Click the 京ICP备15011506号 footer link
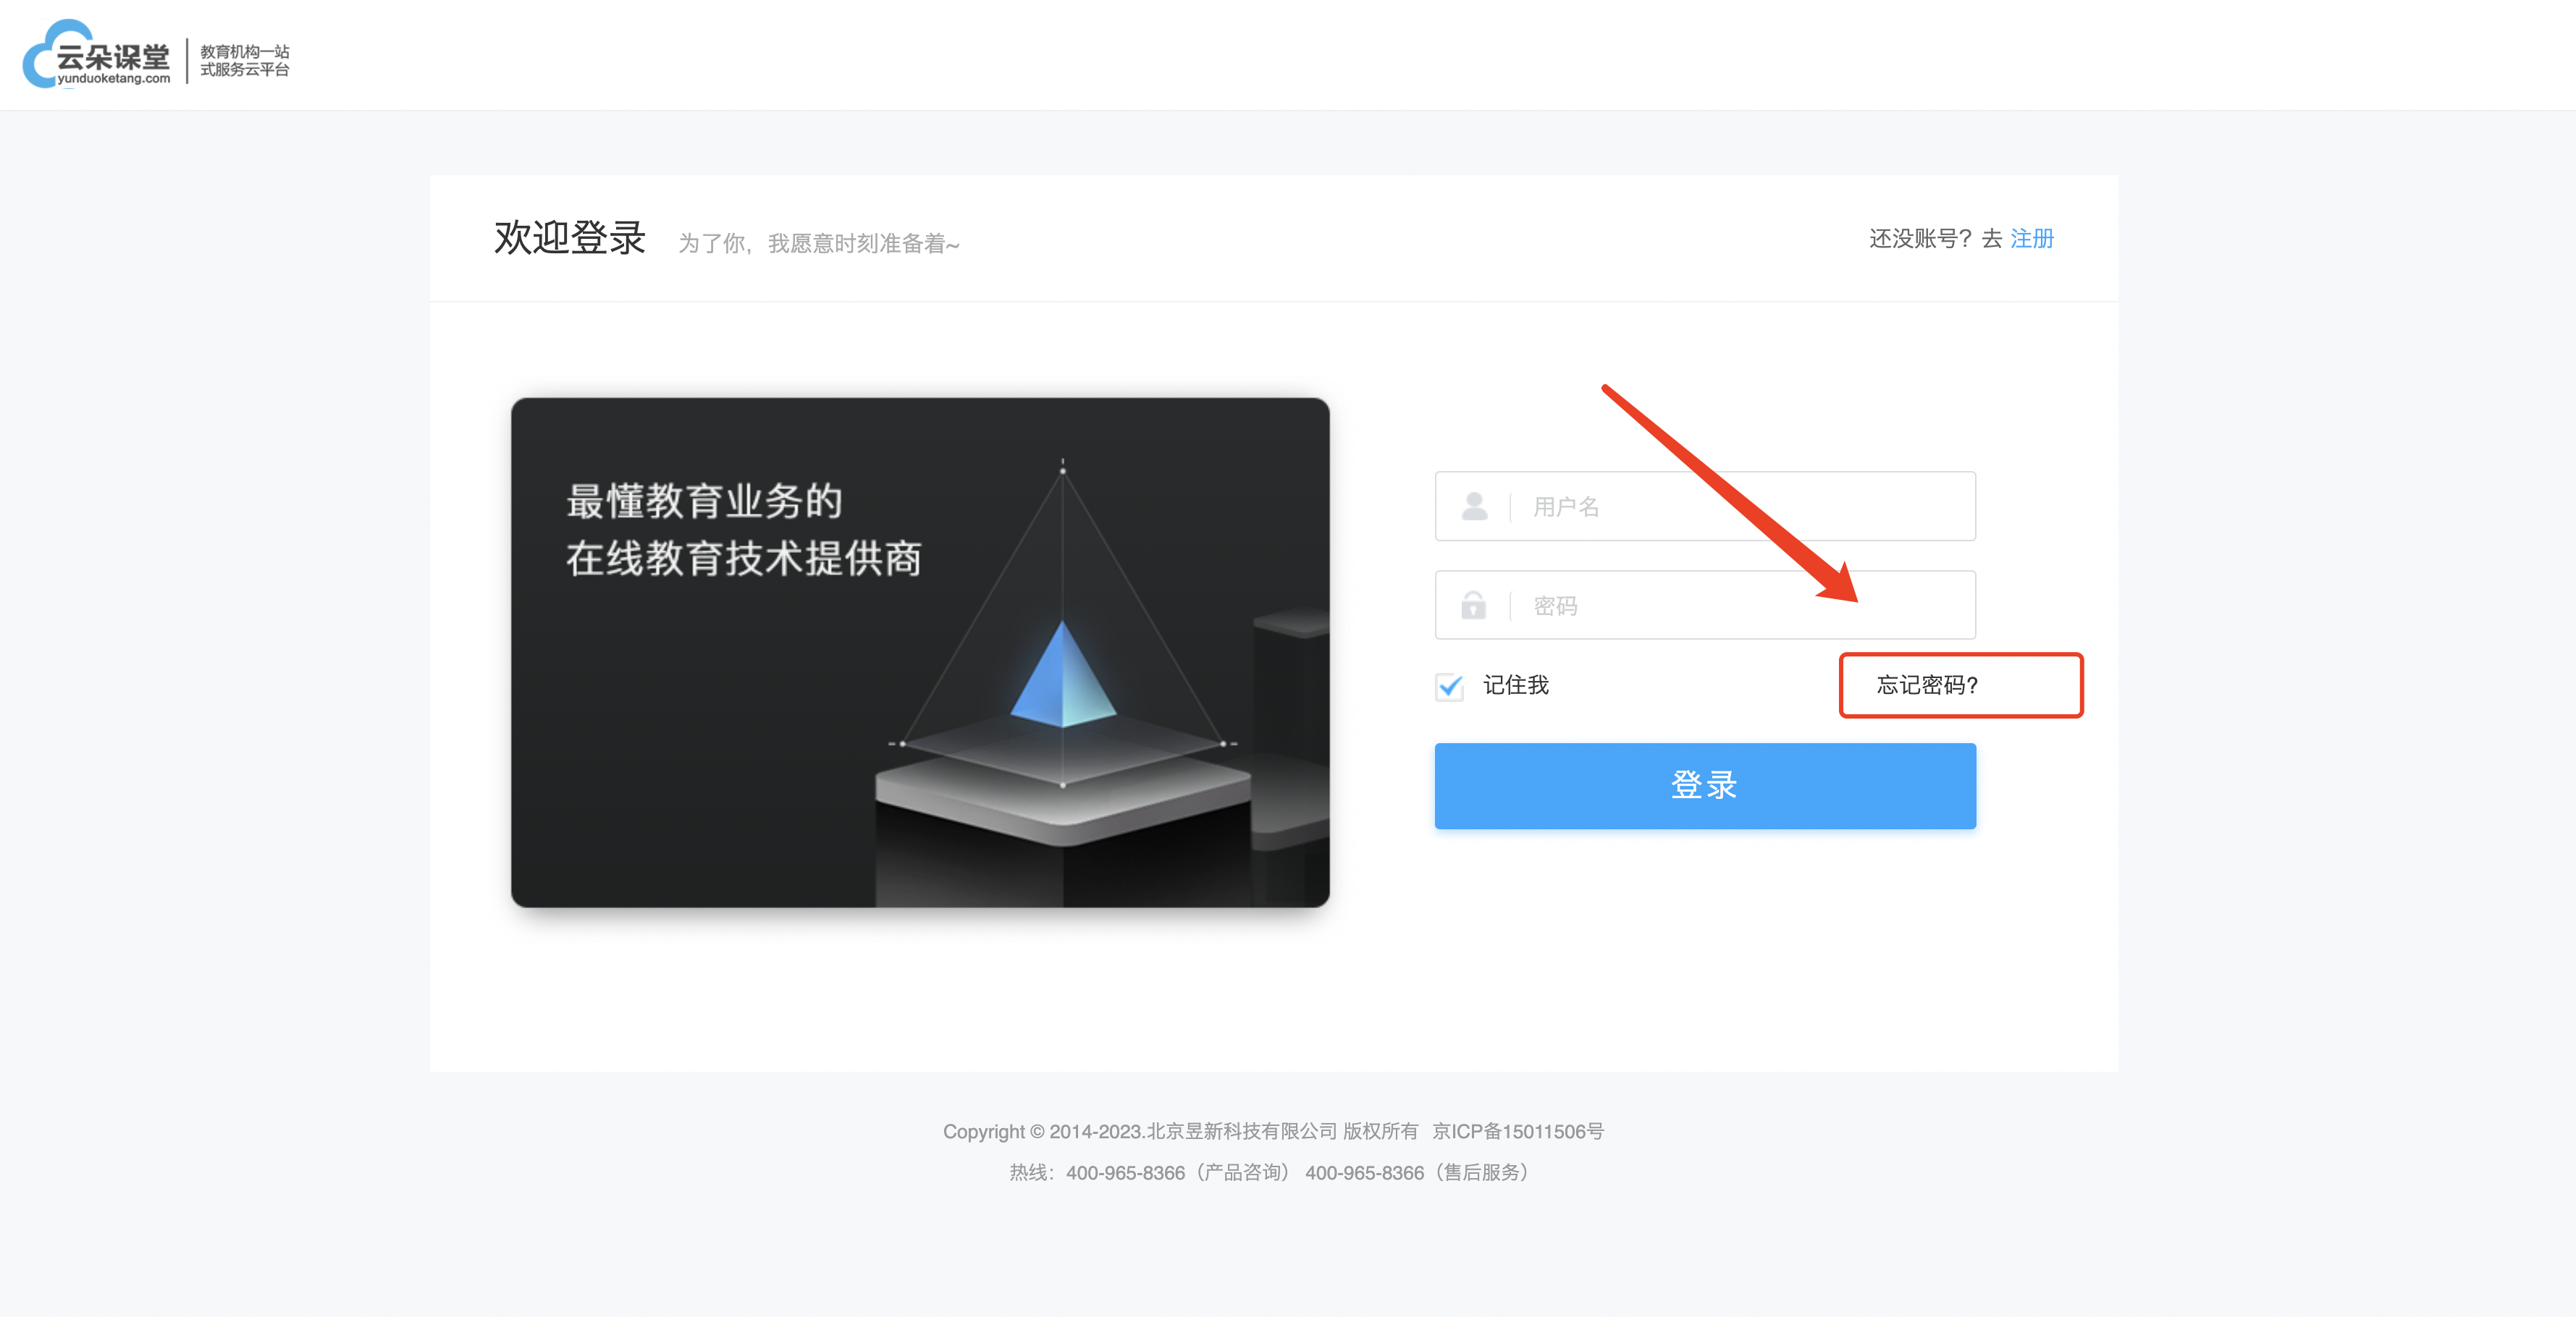This screenshot has width=2576, height=1317. click(1517, 1131)
